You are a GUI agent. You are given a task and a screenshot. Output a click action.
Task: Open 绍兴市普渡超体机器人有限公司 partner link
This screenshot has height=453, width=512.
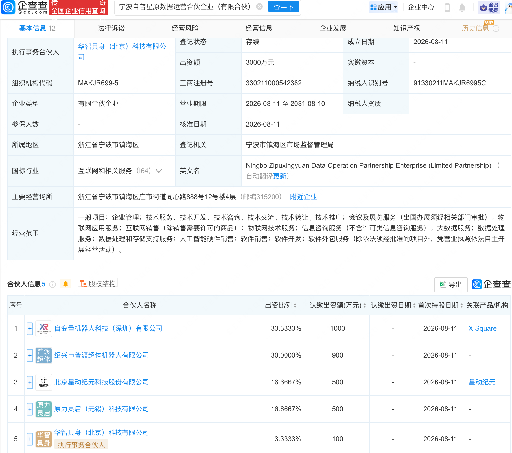pos(102,355)
